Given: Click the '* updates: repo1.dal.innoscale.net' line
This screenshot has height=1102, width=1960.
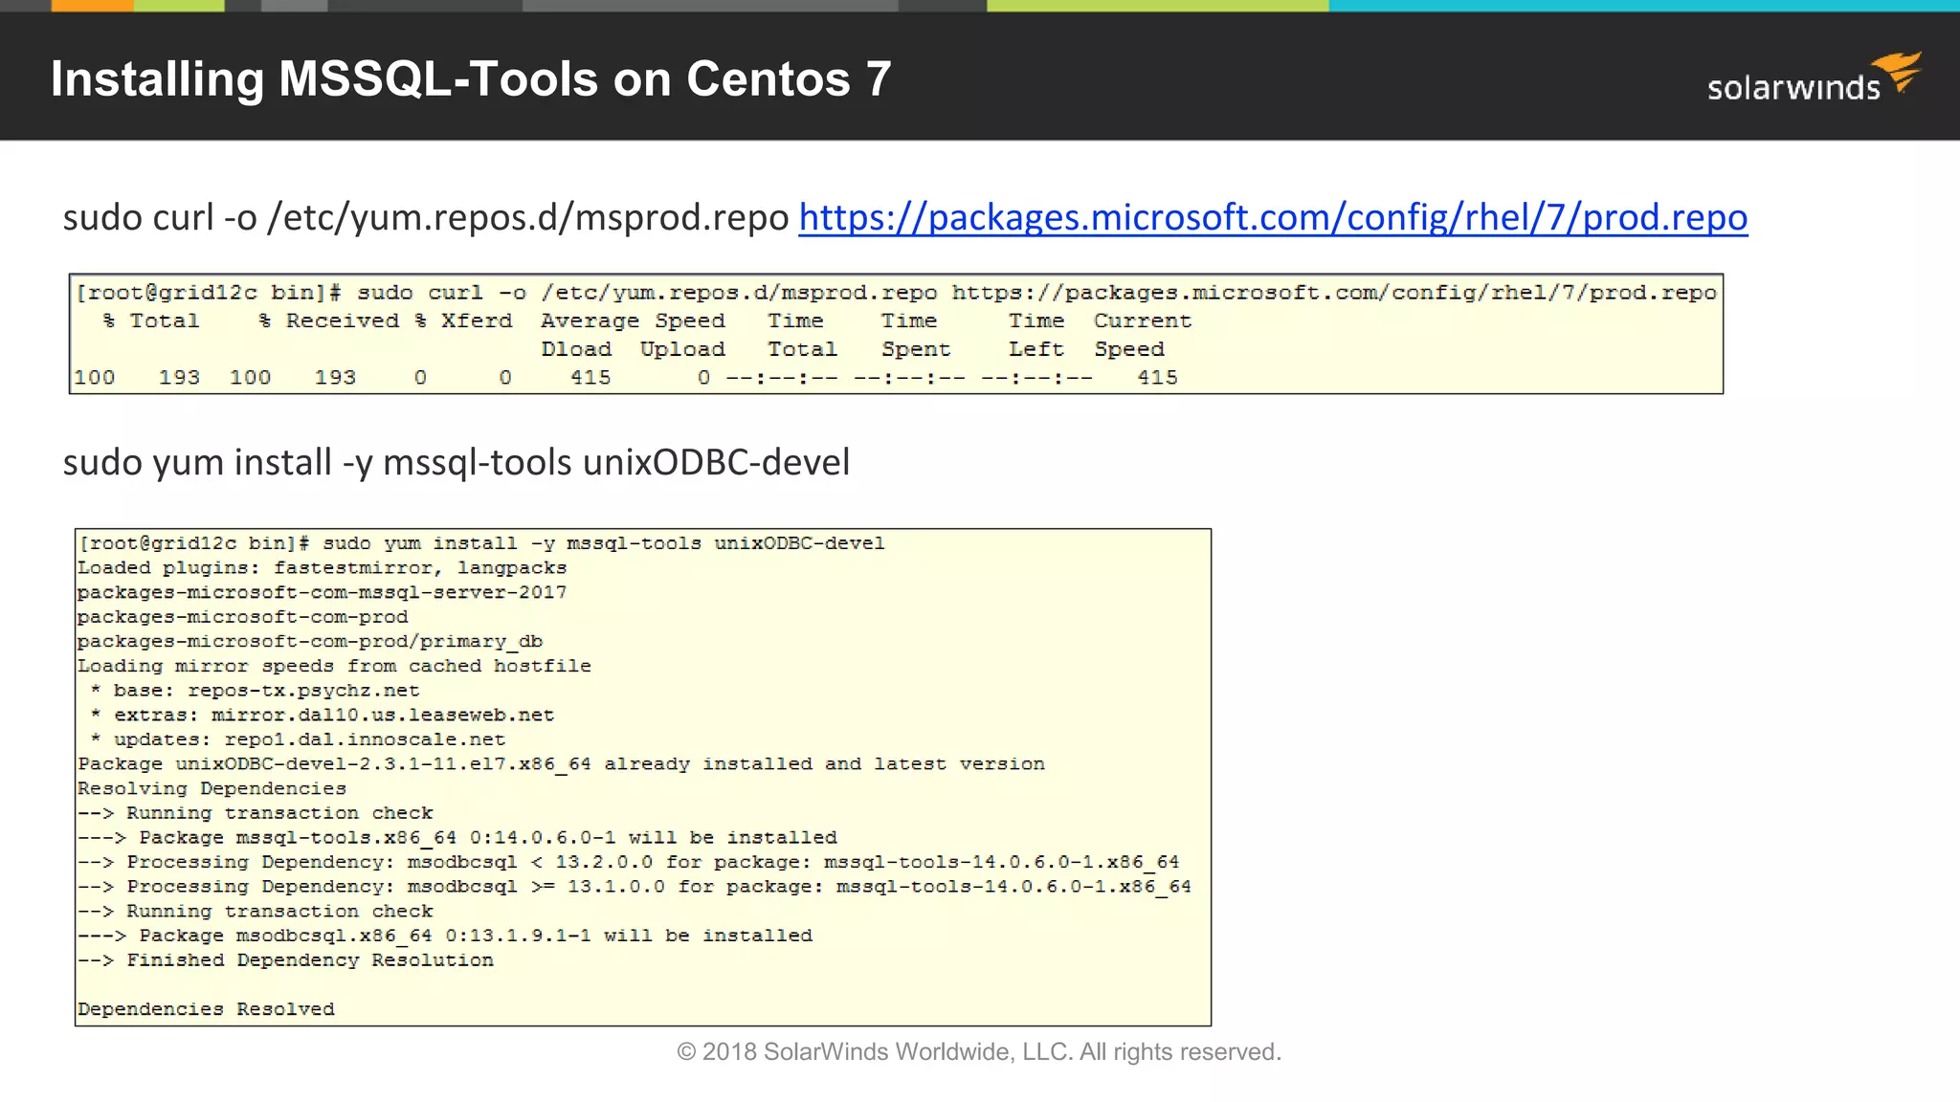Looking at the screenshot, I should pyautogui.click(x=298, y=739).
